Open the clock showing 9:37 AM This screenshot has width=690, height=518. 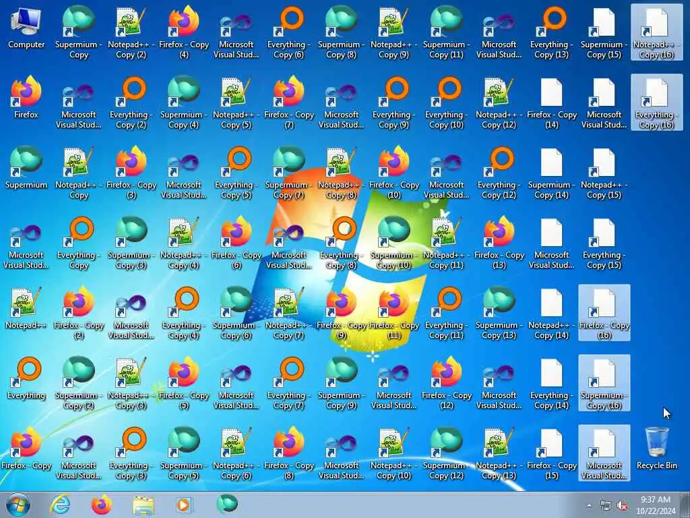(656, 505)
